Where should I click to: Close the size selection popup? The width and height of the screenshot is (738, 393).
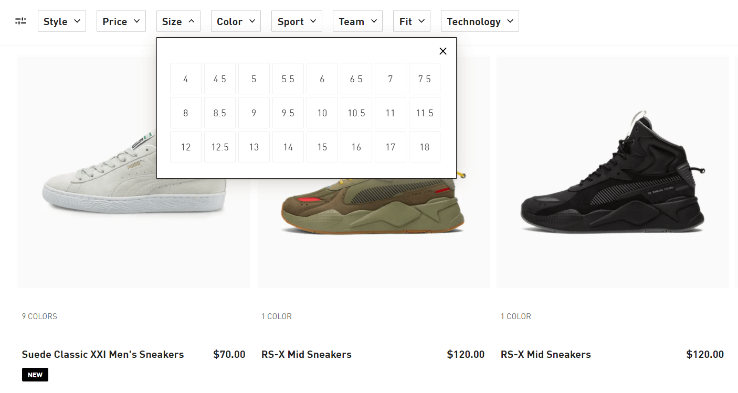pyautogui.click(x=443, y=51)
